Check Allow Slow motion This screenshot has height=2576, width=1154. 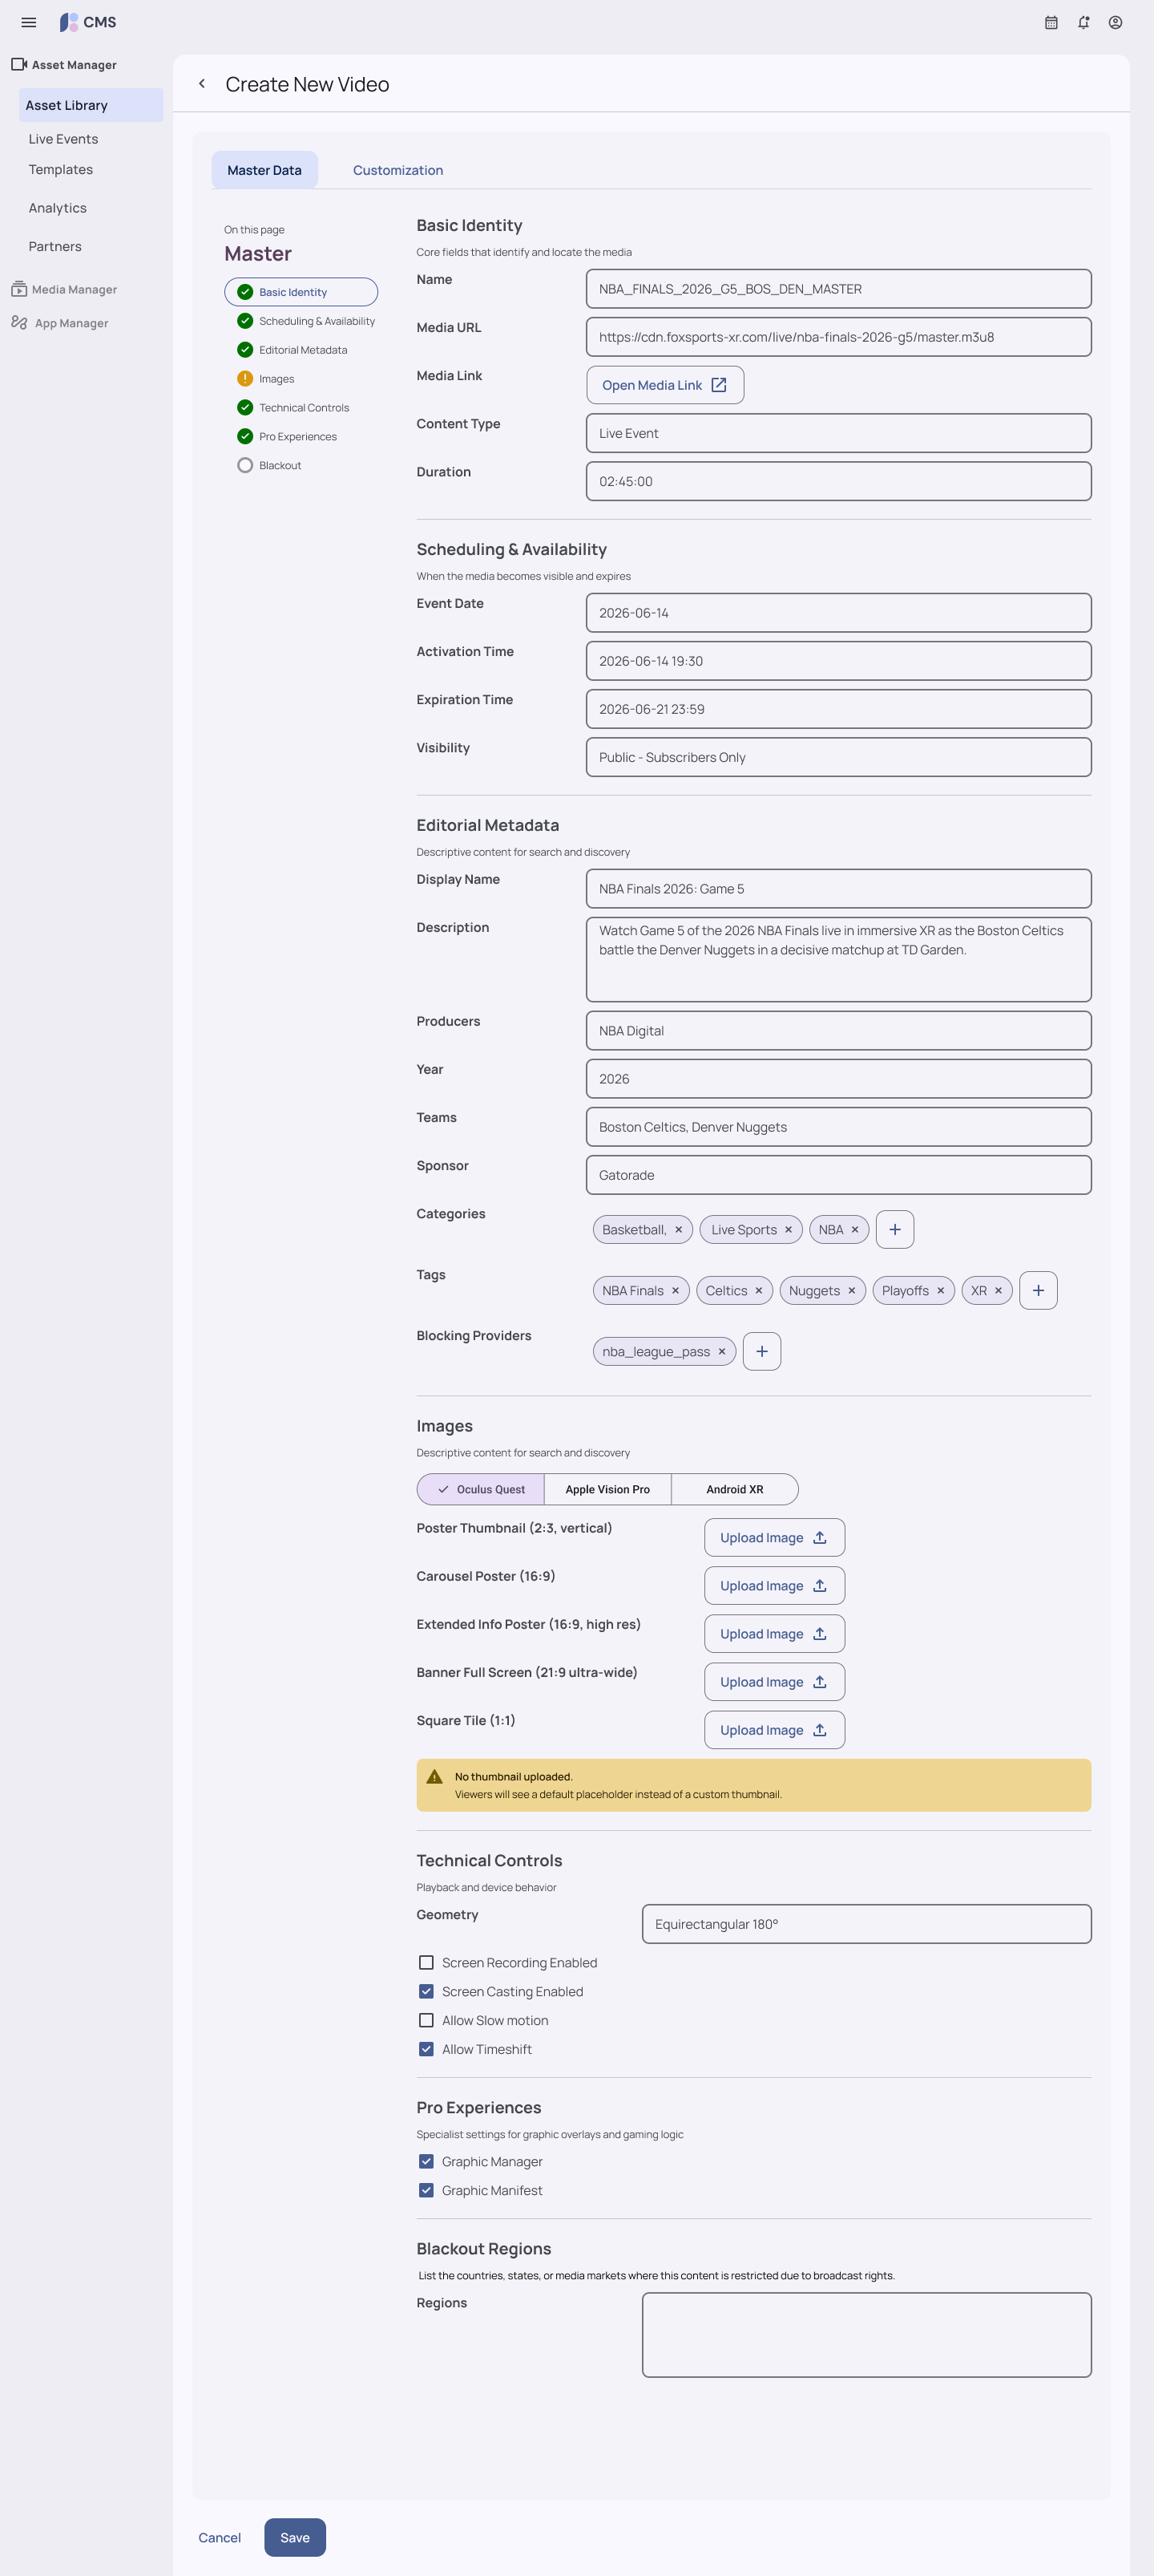pos(426,2020)
